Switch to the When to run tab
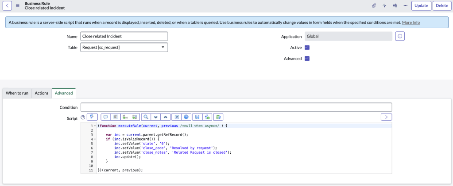 point(17,93)
